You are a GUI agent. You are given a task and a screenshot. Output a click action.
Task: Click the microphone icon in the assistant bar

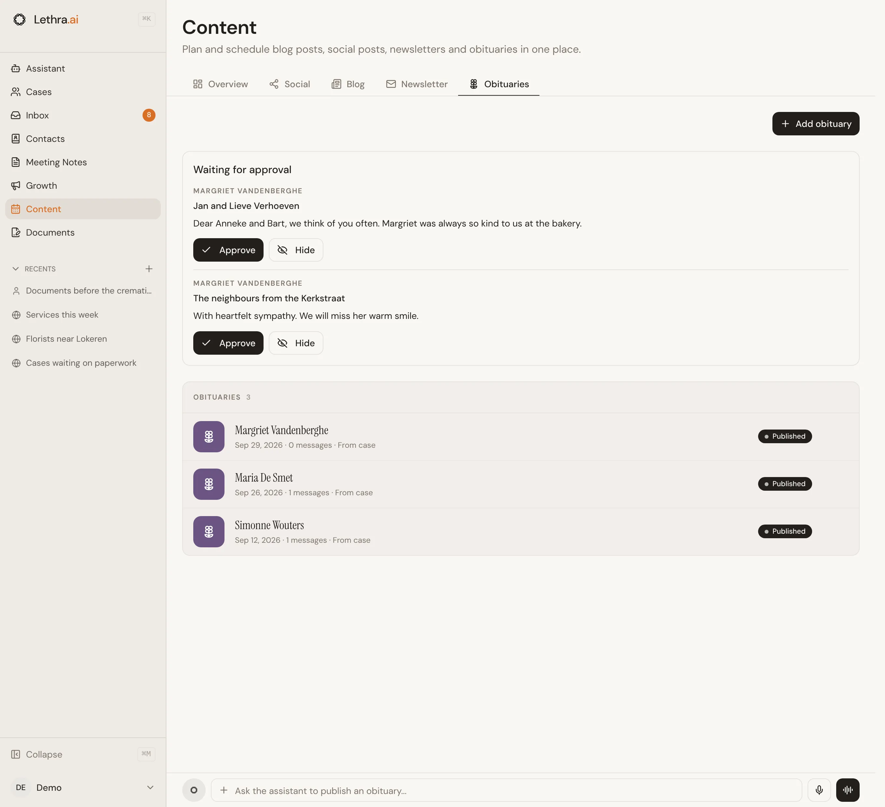coord(819,790)
